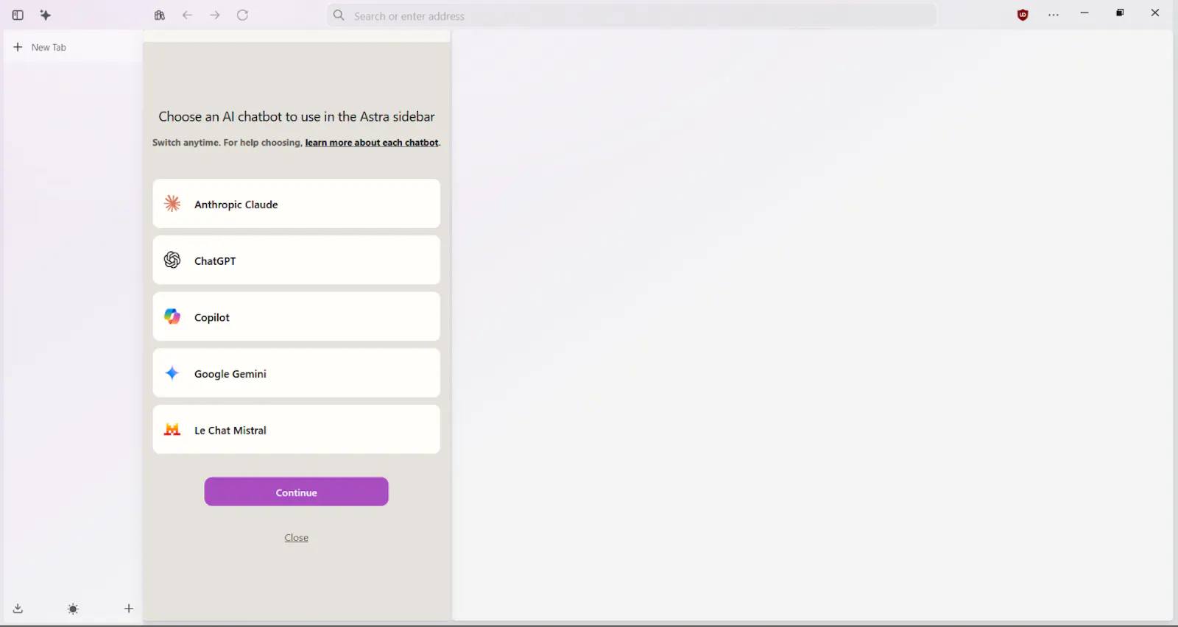Viewport: 1178px width, 627px height.
Task: Open learn more about each chatbot link
Action: click(372, 143)
